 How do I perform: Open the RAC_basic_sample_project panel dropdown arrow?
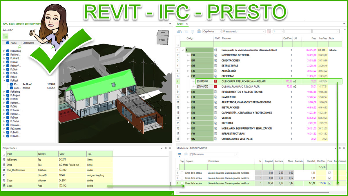[x=170, y=24]
